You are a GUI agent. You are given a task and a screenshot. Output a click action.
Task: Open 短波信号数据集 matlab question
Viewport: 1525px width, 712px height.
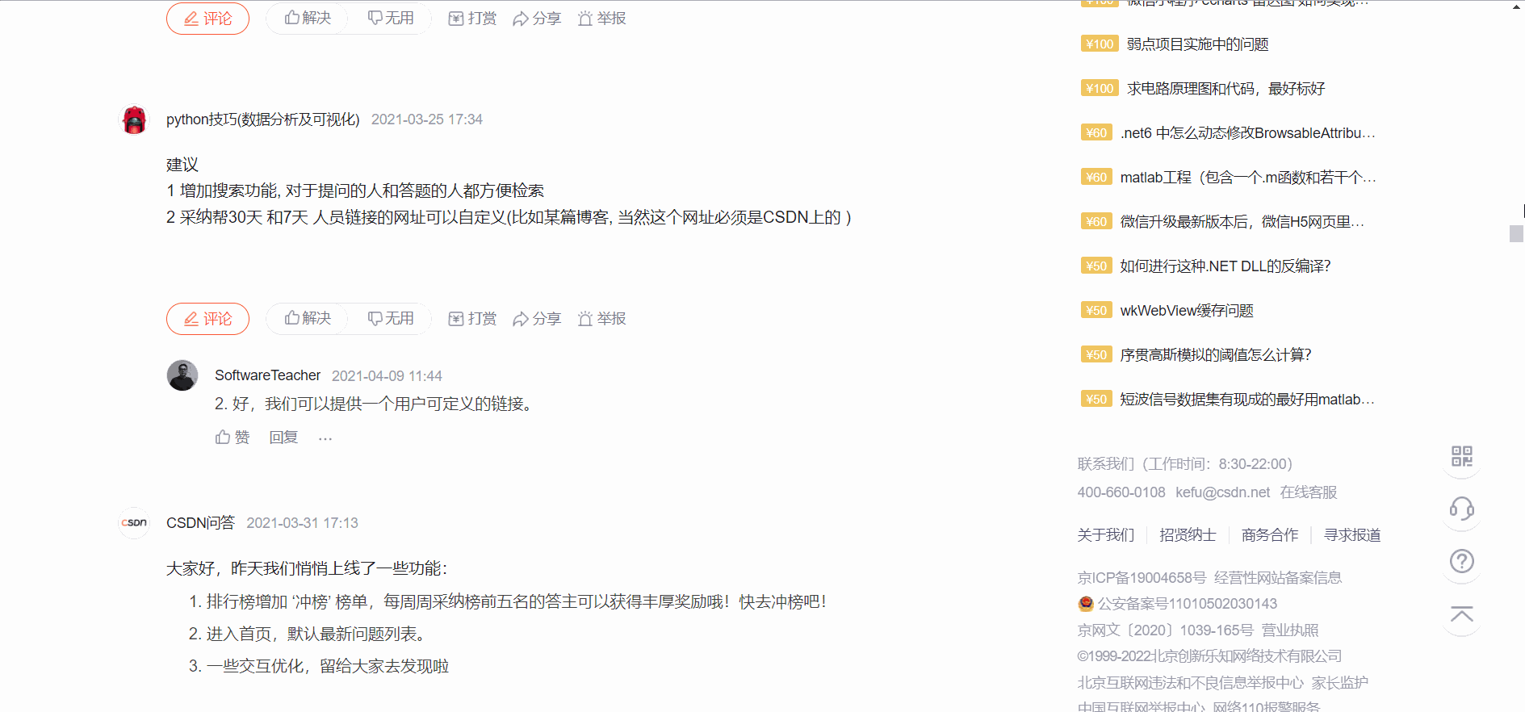click(1247, 400)
